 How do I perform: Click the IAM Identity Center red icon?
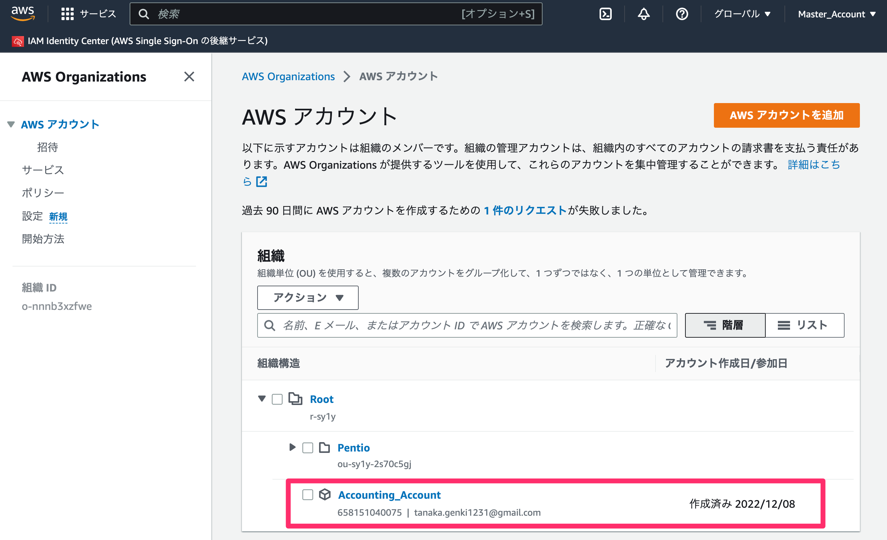pos(18,41)
